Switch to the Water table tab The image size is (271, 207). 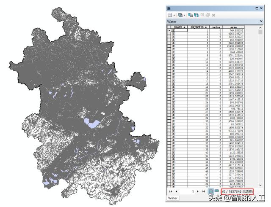tap(173, 197)
